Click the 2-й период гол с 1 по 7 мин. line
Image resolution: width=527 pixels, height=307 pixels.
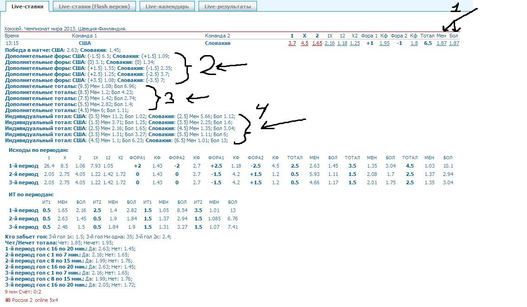[67, 255]
